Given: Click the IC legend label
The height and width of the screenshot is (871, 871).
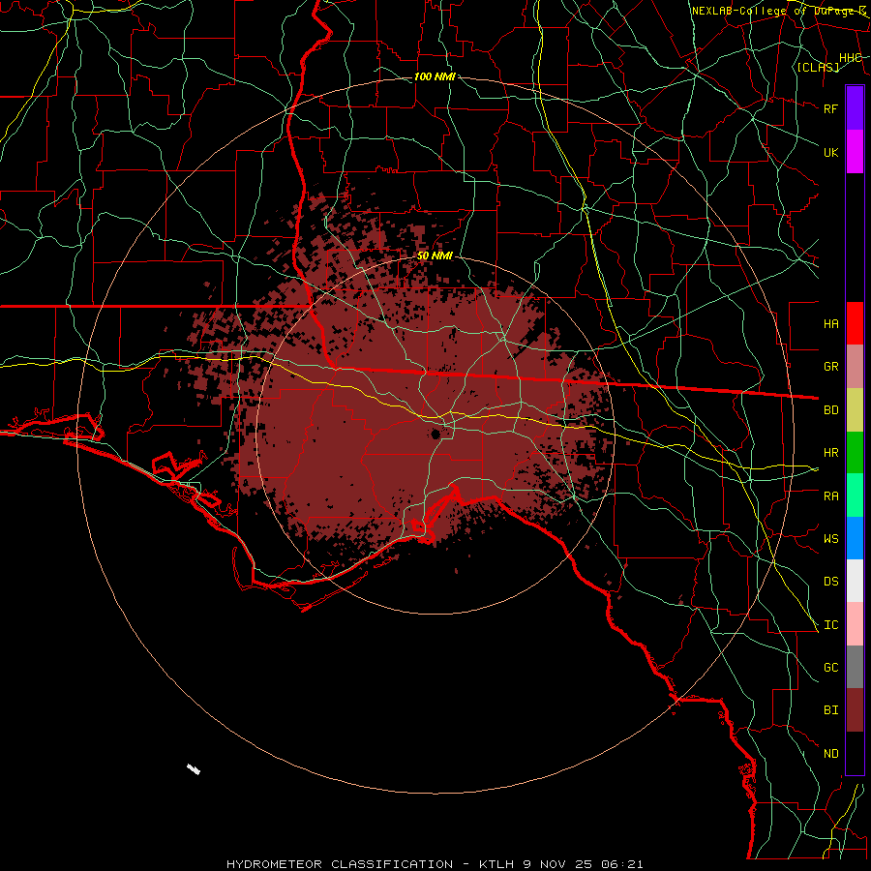Looking at the screenshot, I should [830, 625].
